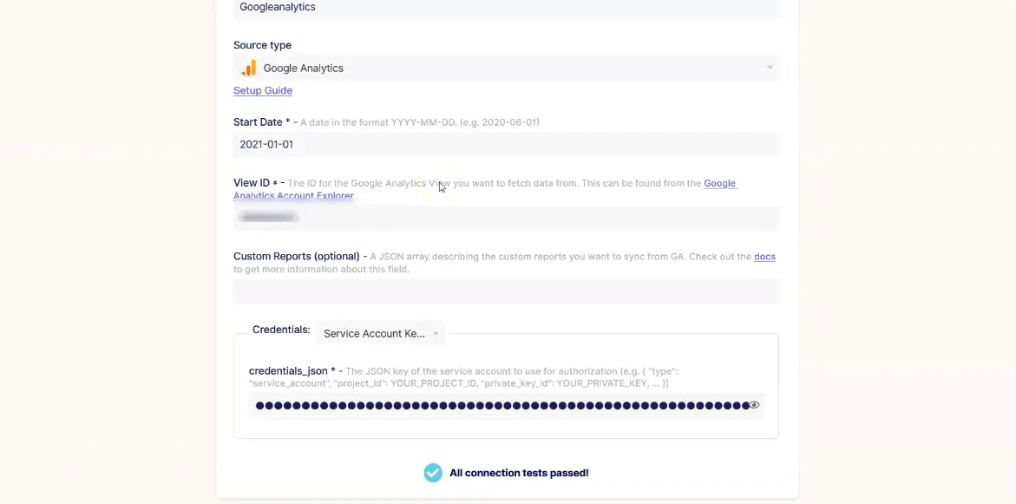Expand the Credentials Service Account Key dropdown
The image size is (1016, 504).
[x=381, y=334]
